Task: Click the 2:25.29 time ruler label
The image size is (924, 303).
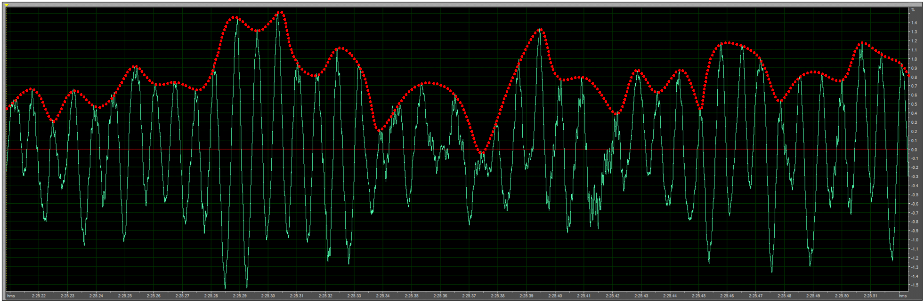Action: [239, 296]
